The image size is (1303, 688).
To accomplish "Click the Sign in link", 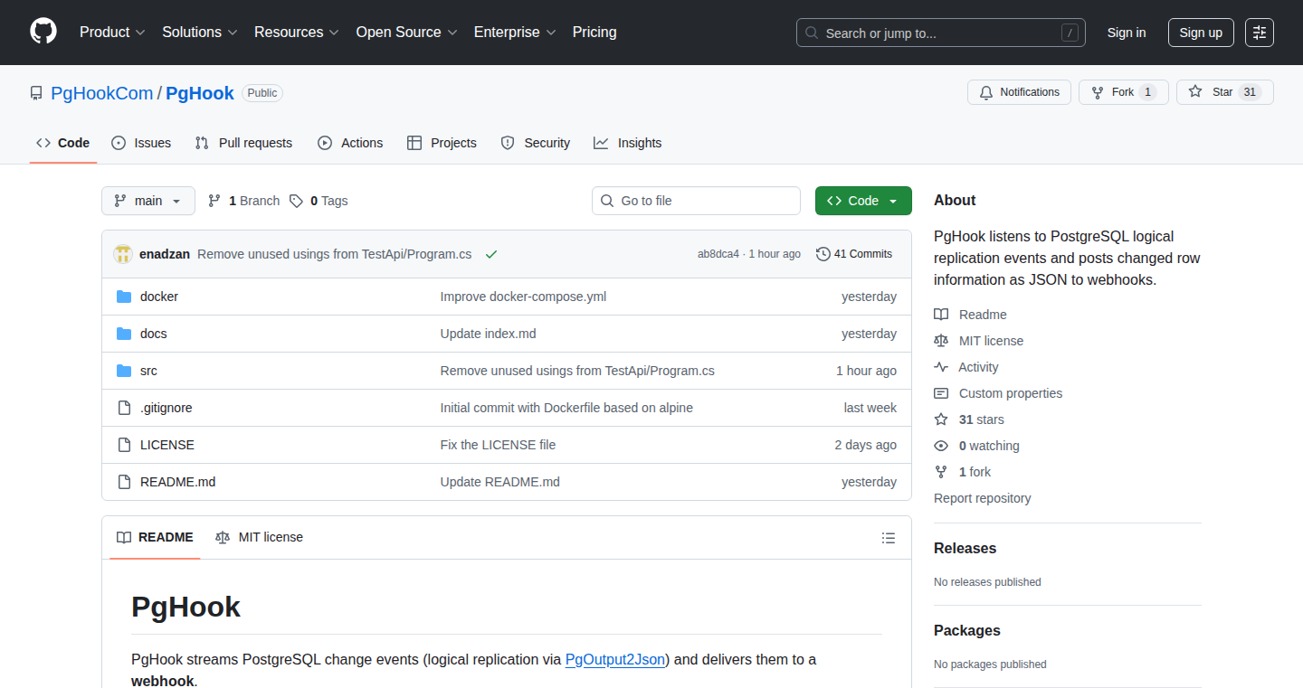I will pos(1127,33).
